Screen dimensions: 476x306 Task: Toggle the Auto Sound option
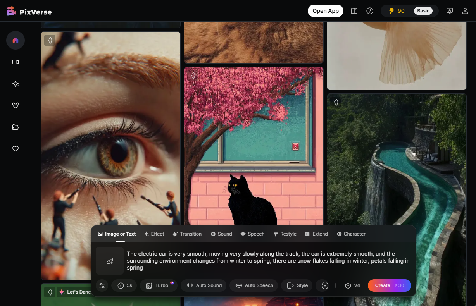(204, 285)
